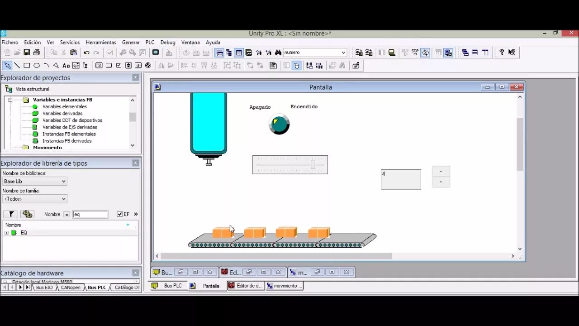Click the gears icon beside filter button

tap(28, 214)
